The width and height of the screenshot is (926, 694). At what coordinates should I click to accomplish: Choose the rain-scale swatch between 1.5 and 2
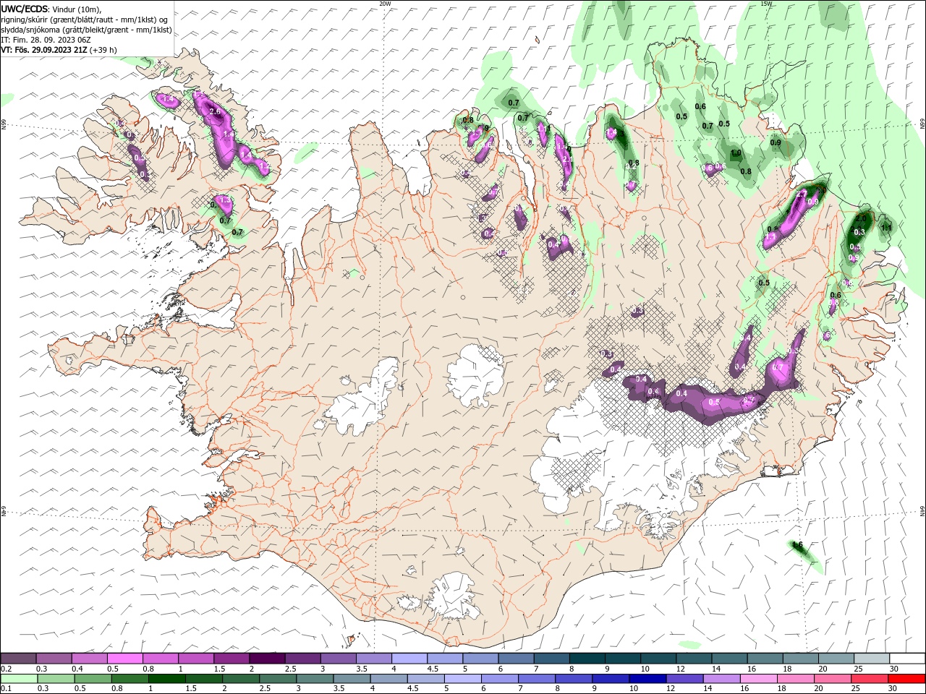pyautogui.click(x=203, y=679)
